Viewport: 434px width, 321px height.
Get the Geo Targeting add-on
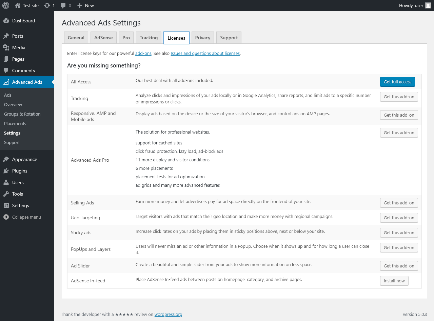tap(399, 218)
